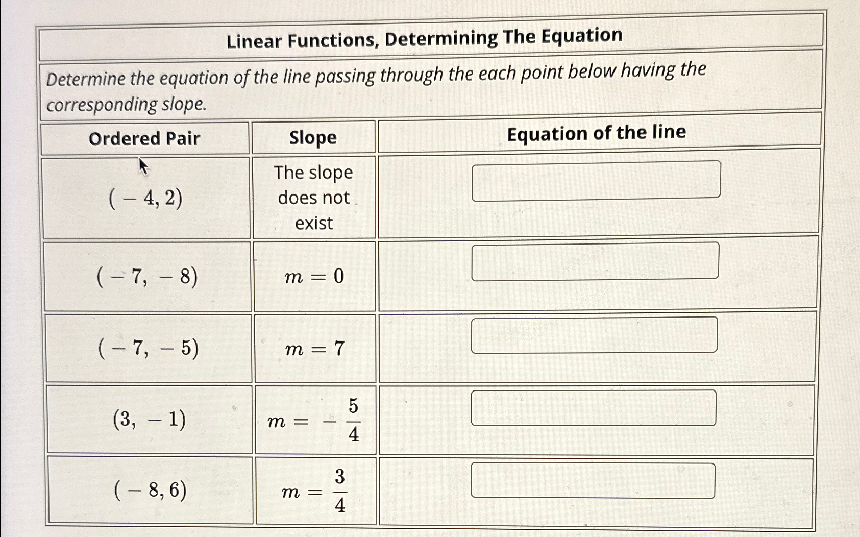This screenshot has width=860, height=537.
Task: Click the cell stating the slope does not exist
Action: point(313,198)
